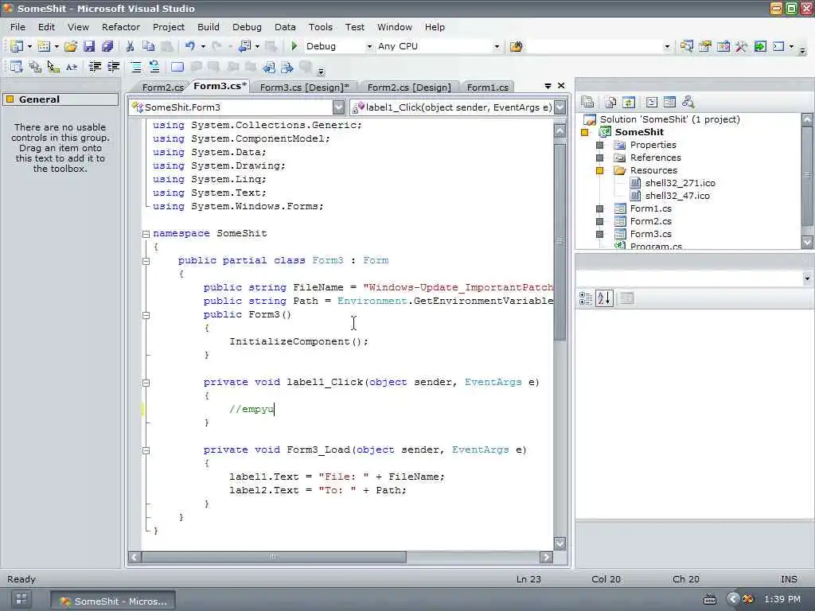Open the Any CPU platform dropdown
Screen dimensions: 815x611
tap(497, 46)
